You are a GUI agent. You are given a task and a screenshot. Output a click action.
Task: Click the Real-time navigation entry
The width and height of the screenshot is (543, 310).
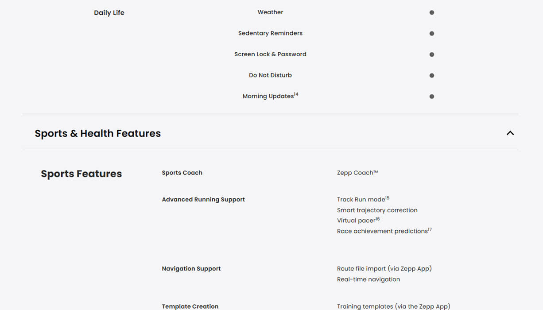pyautogui.click(x=368, y=279)
